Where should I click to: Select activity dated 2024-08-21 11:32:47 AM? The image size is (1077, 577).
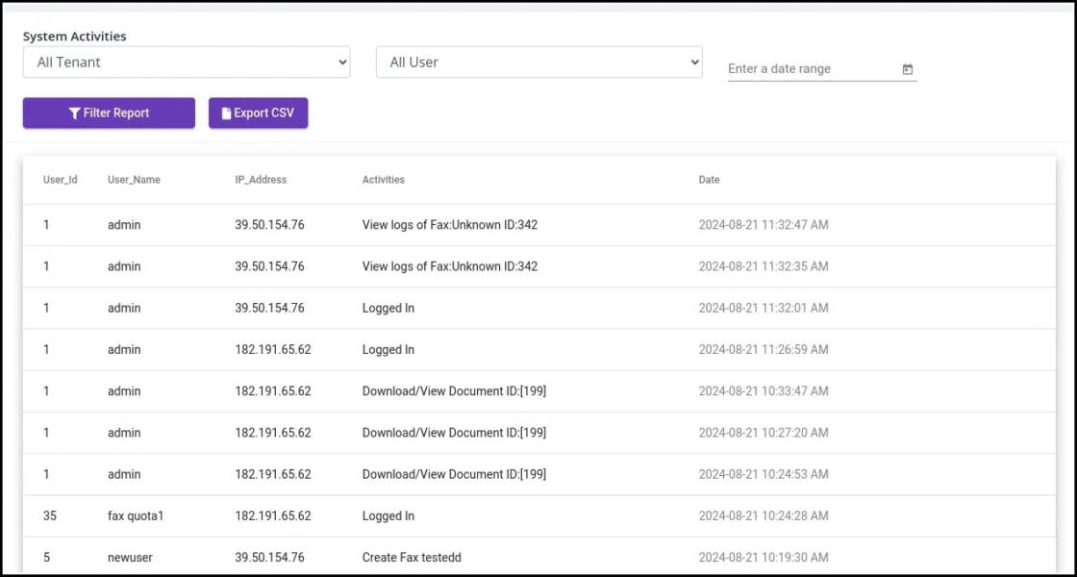539,225
